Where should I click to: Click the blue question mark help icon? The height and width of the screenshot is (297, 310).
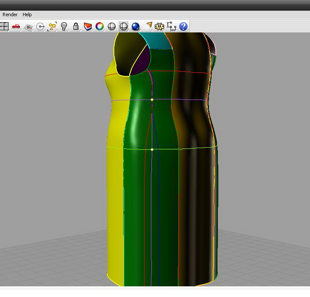(183, 26)
